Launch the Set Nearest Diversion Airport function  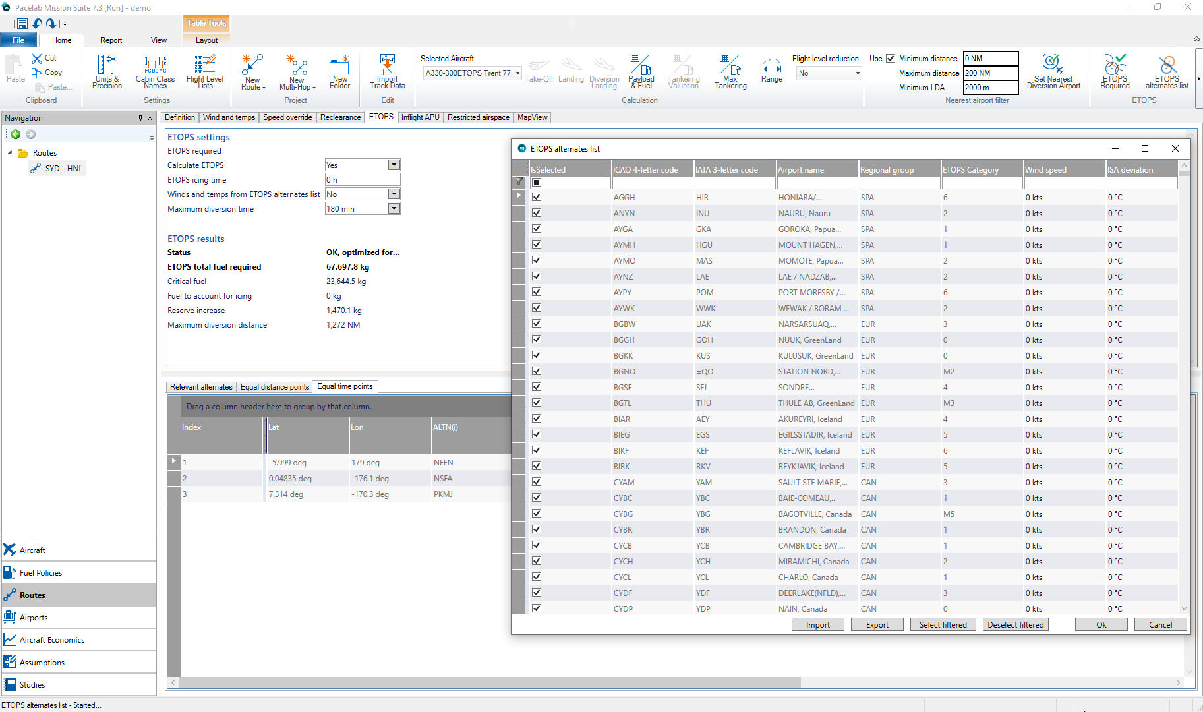(1053, 71)
